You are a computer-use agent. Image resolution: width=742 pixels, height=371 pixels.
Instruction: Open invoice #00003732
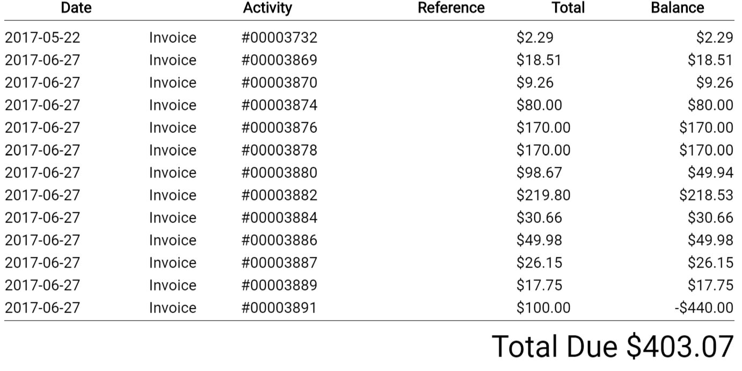pyautogui.click(x=279, y=38)
